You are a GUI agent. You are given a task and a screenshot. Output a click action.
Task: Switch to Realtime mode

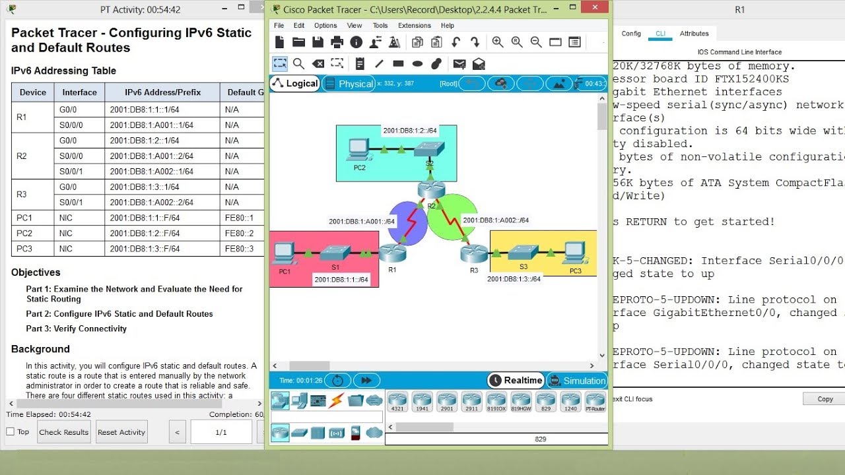pos(516,380)
